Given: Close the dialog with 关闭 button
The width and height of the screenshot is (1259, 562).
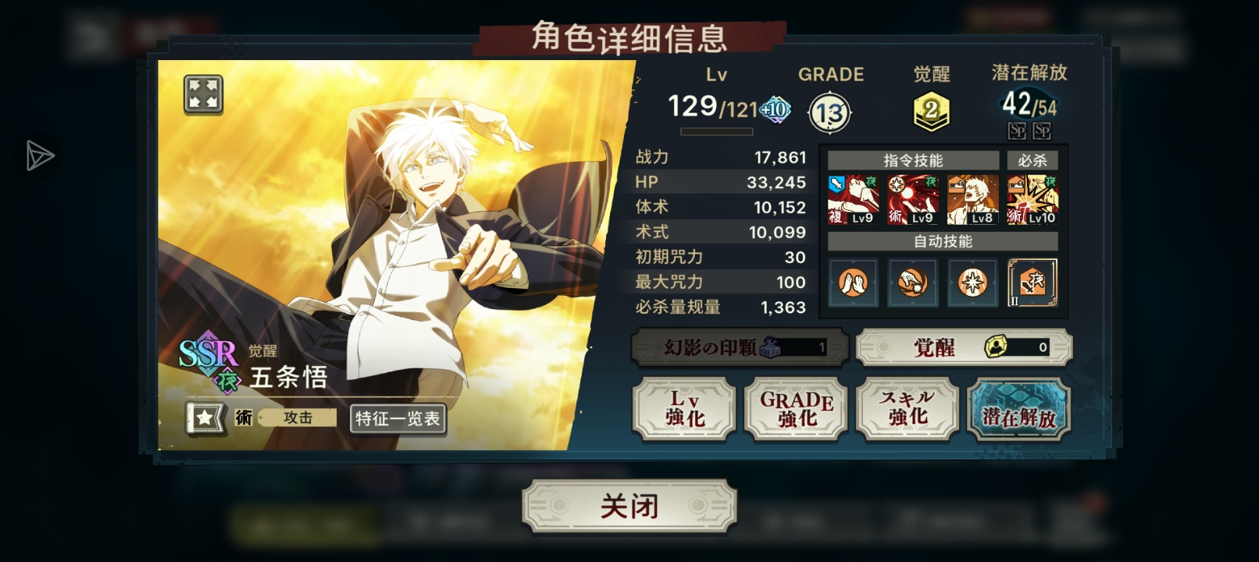Looking at the screenshot, I should click(629, 507).
